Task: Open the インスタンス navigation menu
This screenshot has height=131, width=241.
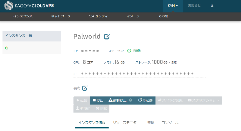Action: pos(23,16)
